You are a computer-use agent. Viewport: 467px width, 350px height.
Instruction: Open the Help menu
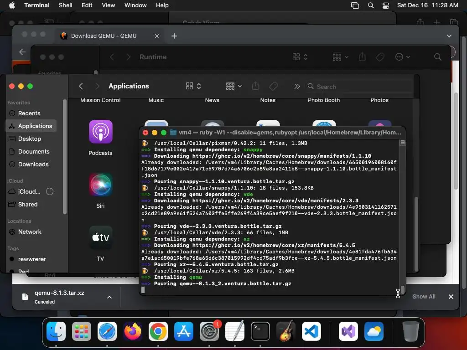pos(162,5)
